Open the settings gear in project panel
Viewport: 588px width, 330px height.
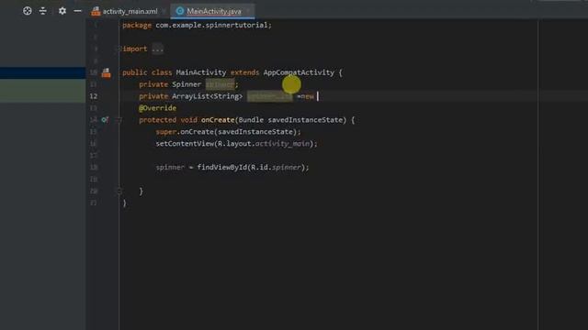click(x=62, y=11)
